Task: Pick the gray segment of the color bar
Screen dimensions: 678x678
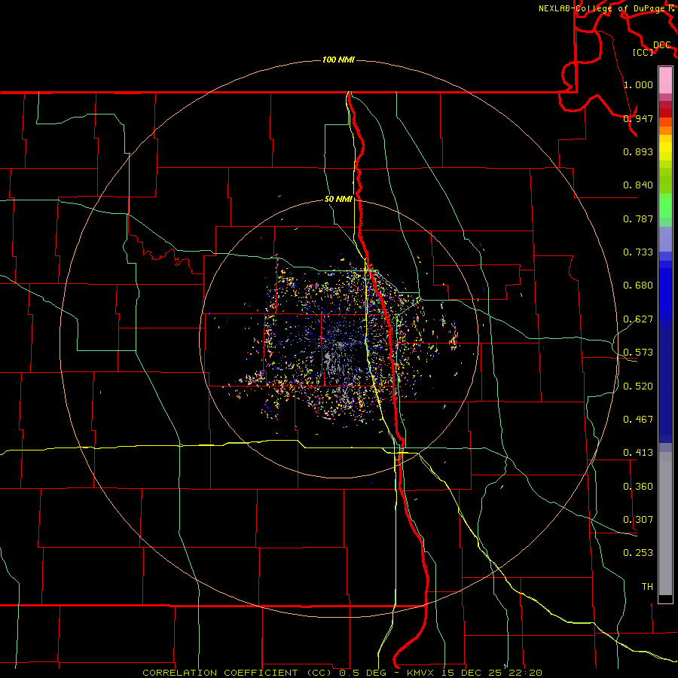Action: pyautogui.click(x=665, y=524)
